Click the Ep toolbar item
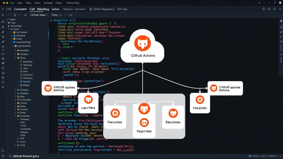 tap(71, 15)
